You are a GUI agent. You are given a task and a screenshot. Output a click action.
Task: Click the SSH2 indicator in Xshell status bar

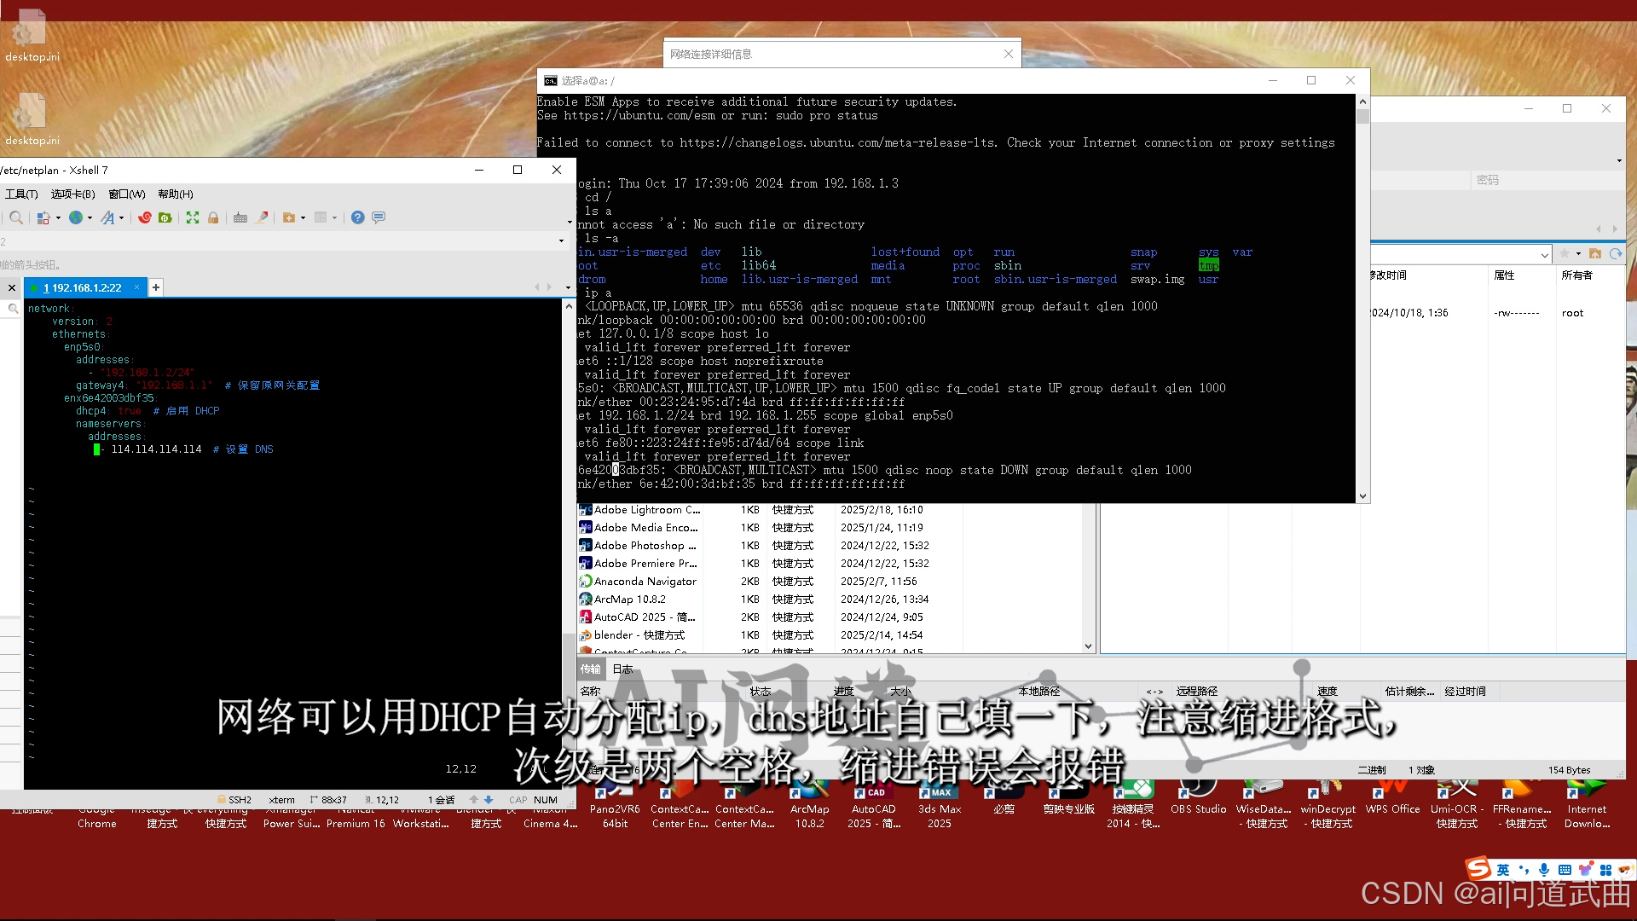pos(234,800)
